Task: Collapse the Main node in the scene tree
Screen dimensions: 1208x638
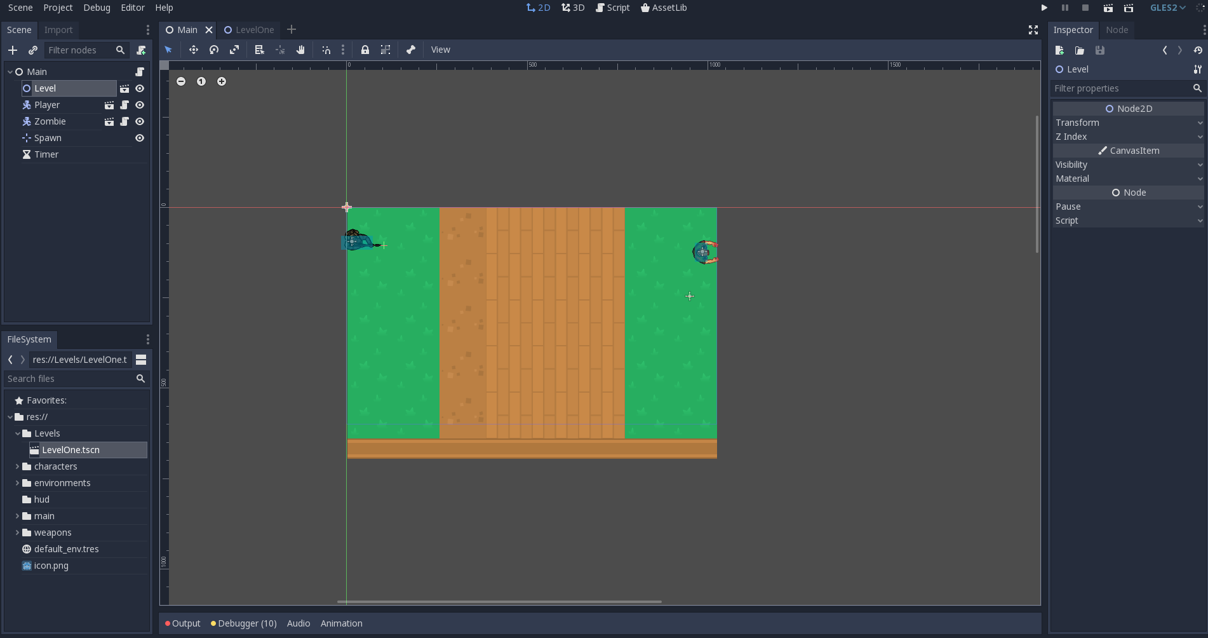Action: click(10, 71)
